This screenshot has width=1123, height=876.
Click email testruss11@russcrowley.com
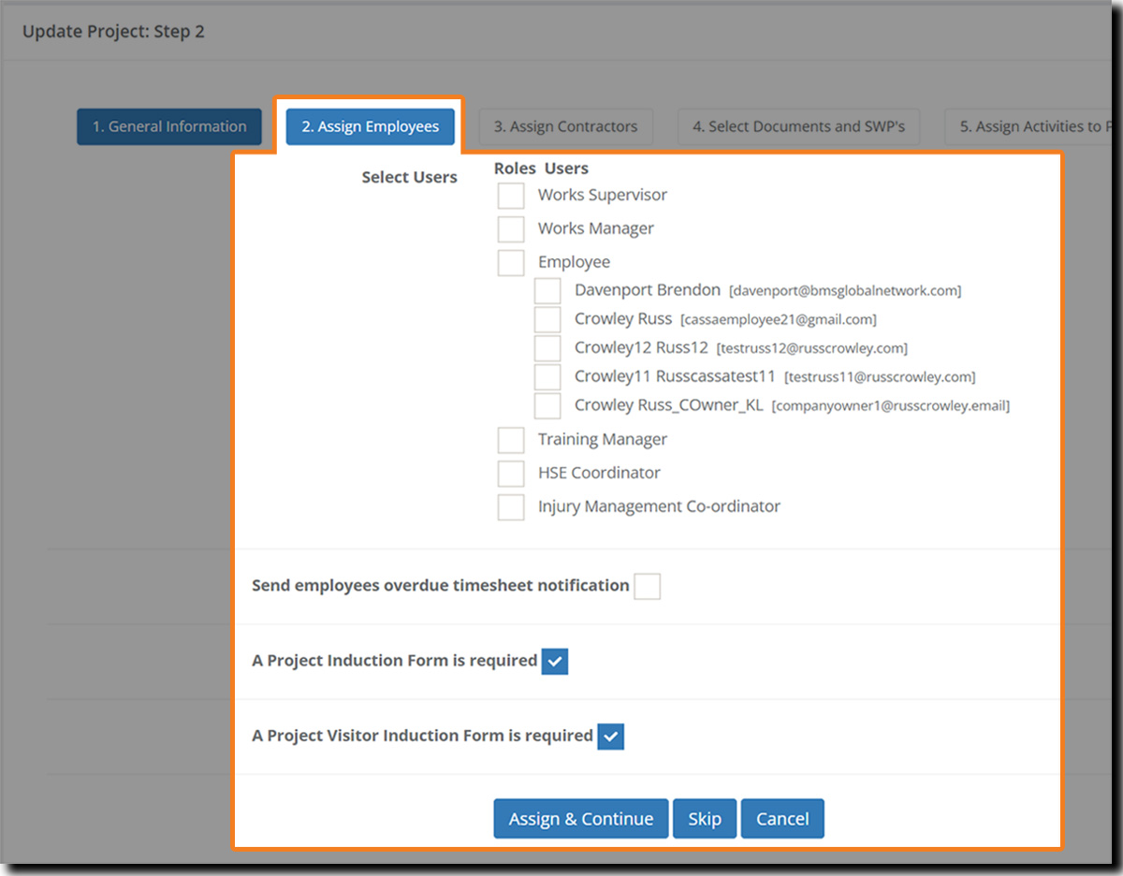click(x=880, y=378)
